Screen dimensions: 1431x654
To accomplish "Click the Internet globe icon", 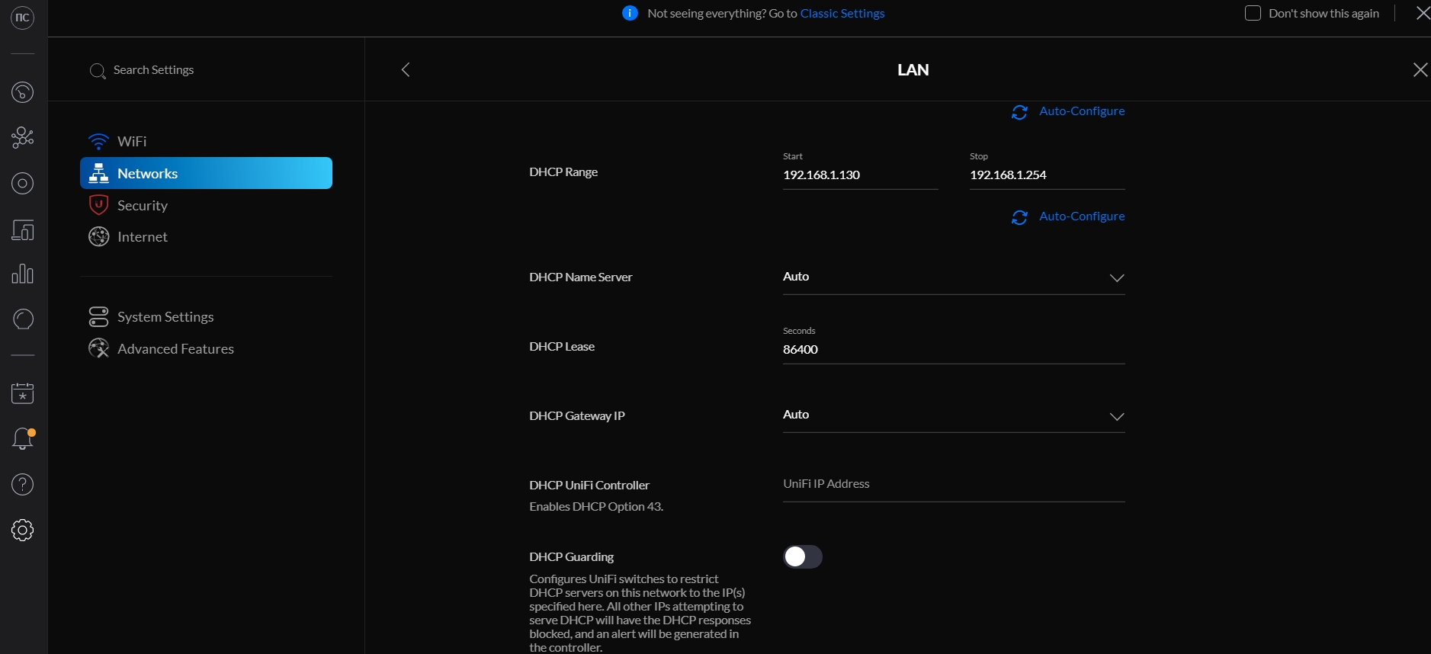I will (x=98, y=236).
